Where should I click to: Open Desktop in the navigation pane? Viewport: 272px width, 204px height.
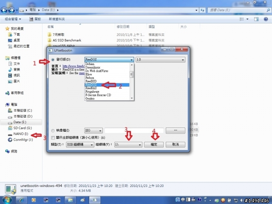14,40
